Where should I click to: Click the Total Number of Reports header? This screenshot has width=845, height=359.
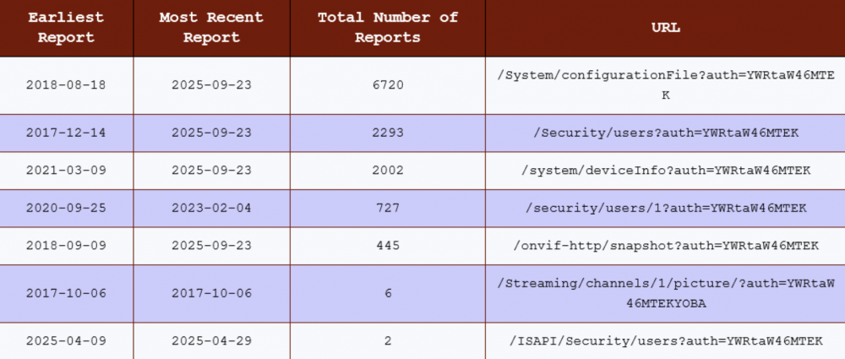tap(388, 28)
